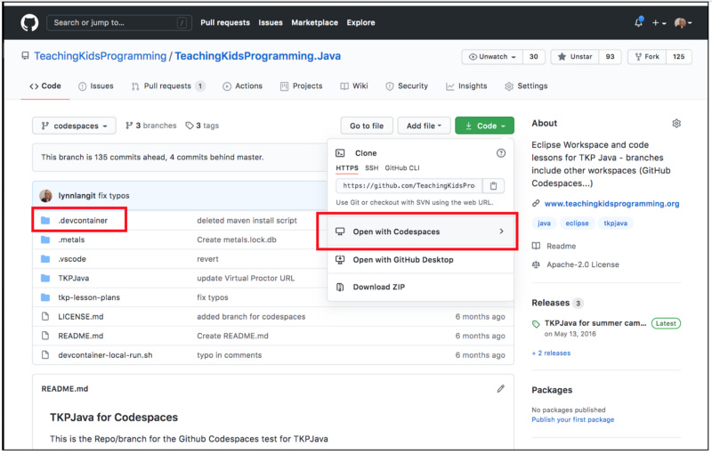Viewport: 712px width, 455px height.
Task: Click the .vscode folder icon
Action: pos(45,259)
